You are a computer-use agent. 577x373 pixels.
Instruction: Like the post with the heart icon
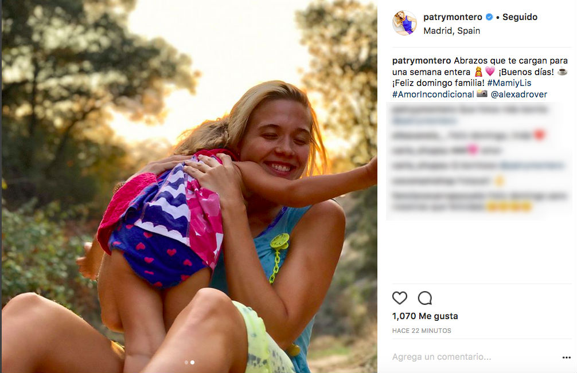coord(400,298)
